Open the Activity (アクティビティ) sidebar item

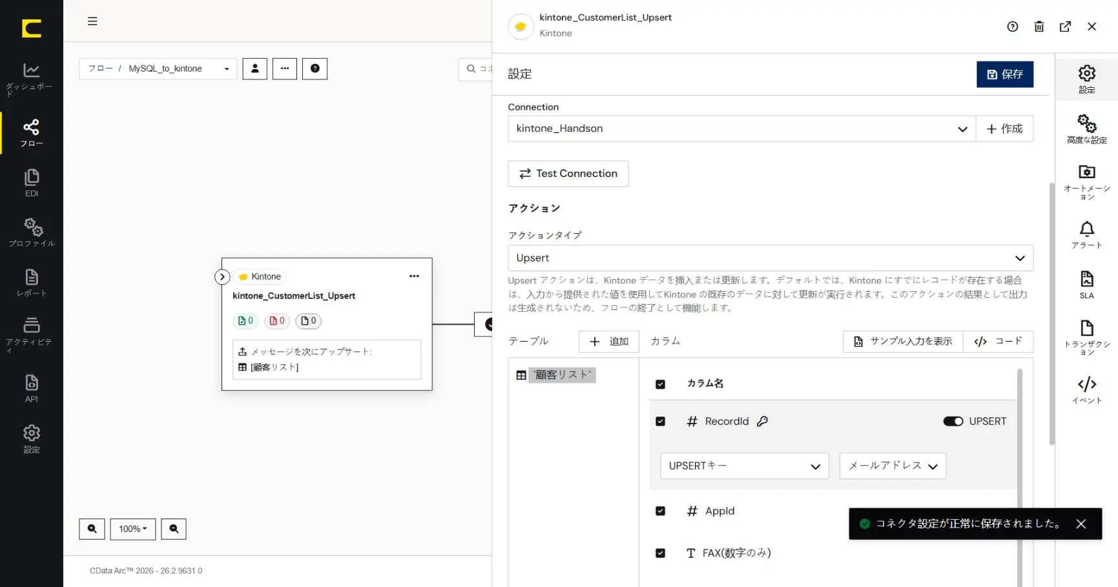pyautogui.click(x=31, y=335)
